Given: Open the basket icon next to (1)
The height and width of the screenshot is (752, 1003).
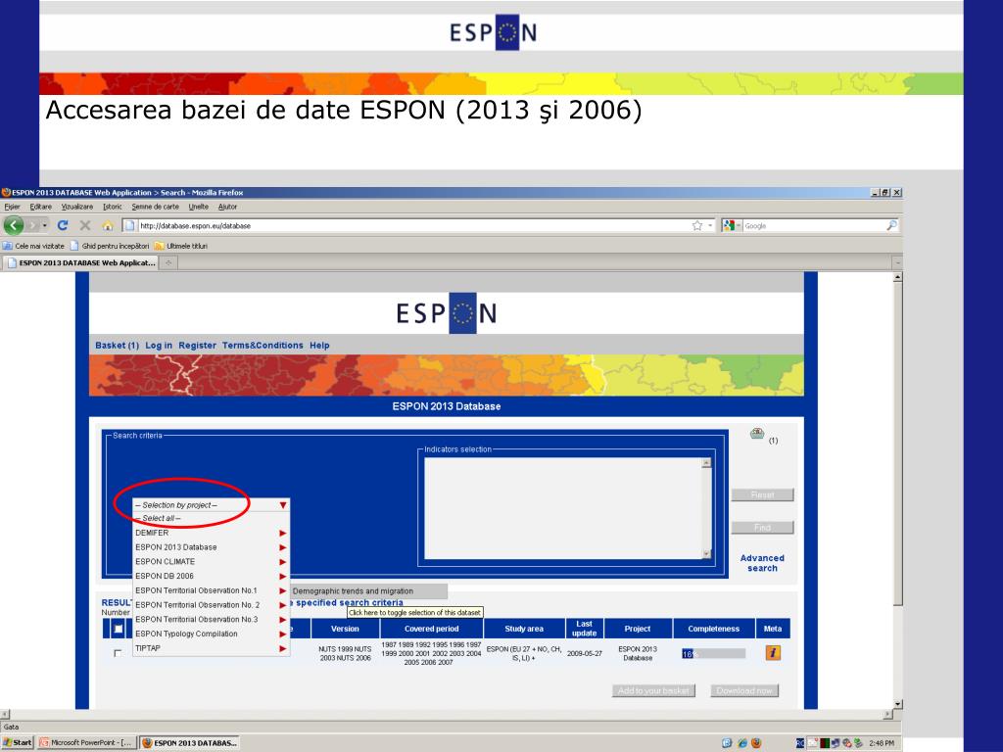Looking at the screenshot, I should tap(757, 435).
